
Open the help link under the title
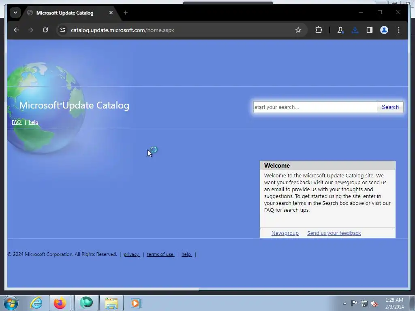(33, 122)
